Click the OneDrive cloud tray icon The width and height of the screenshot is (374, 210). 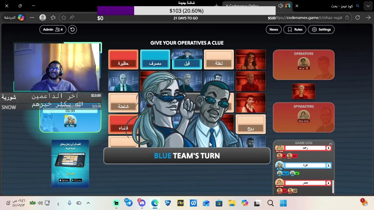[79, 203]
